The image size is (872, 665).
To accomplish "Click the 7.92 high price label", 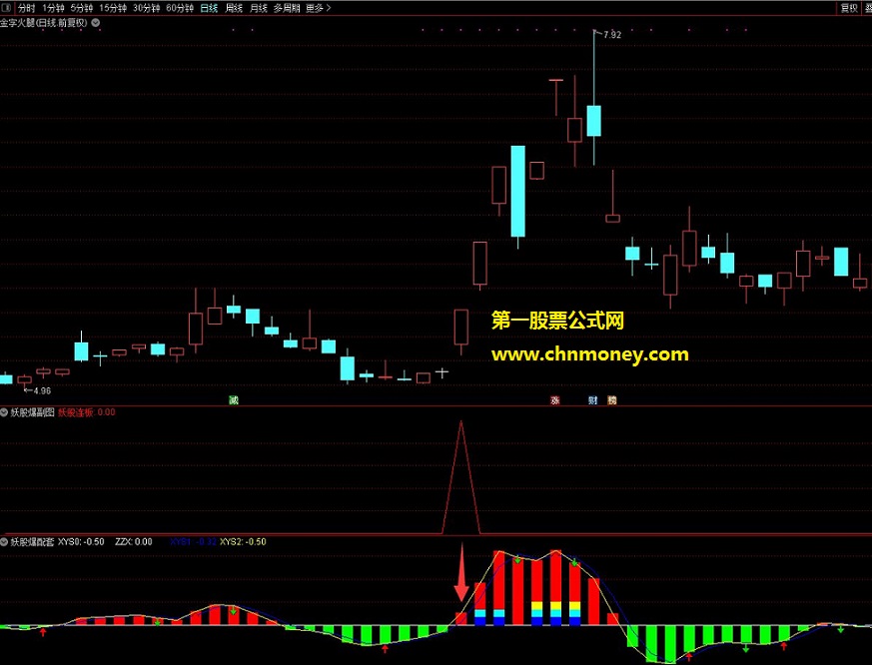I will (611, 35).
